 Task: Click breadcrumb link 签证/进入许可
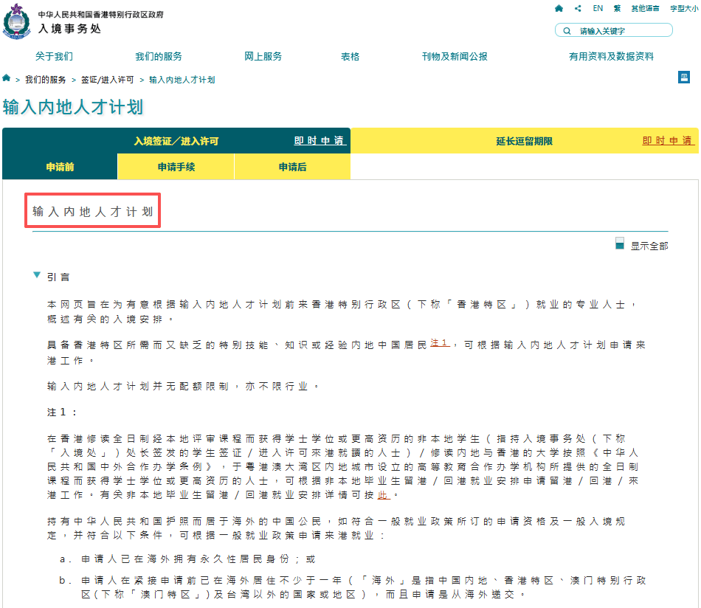pyautogui.click(x=107, y=80)
